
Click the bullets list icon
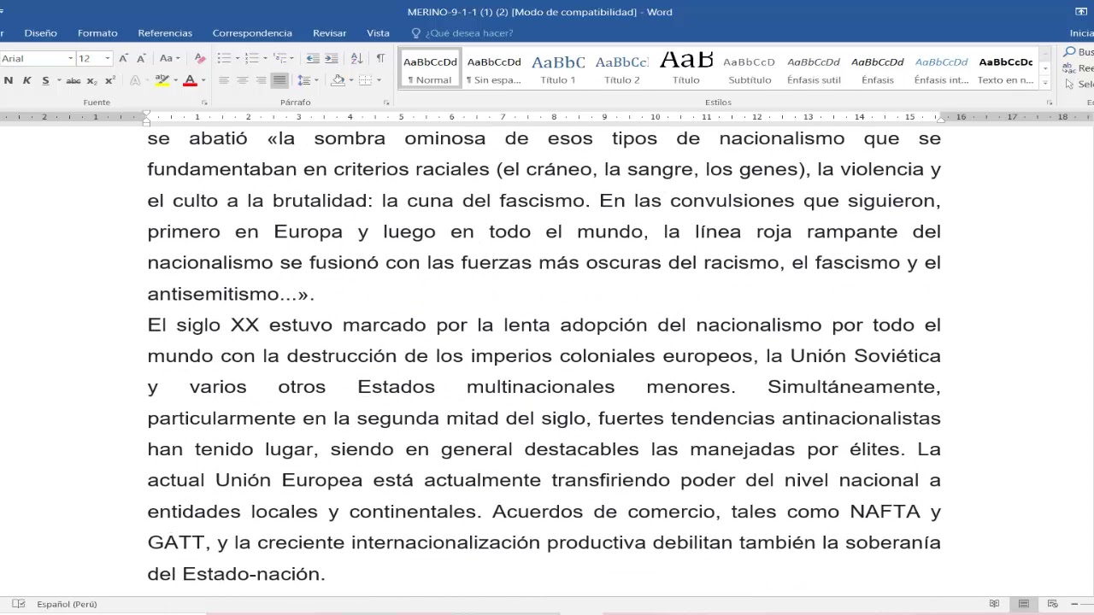click(x=224, y=58)
